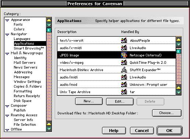The image size is (190, 139).
Task: Open the Languages preferences
Action: pos(22,39)
